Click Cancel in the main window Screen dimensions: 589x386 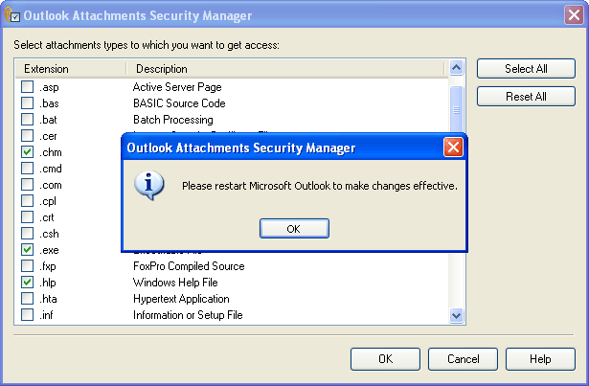pos(463,359)
